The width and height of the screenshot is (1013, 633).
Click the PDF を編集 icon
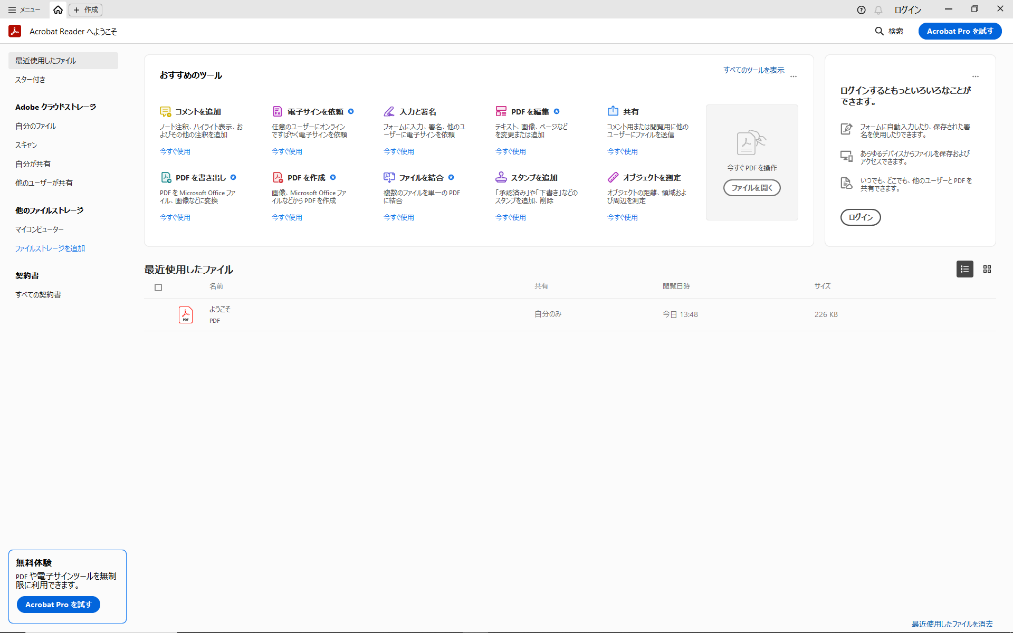pos(501,111)
